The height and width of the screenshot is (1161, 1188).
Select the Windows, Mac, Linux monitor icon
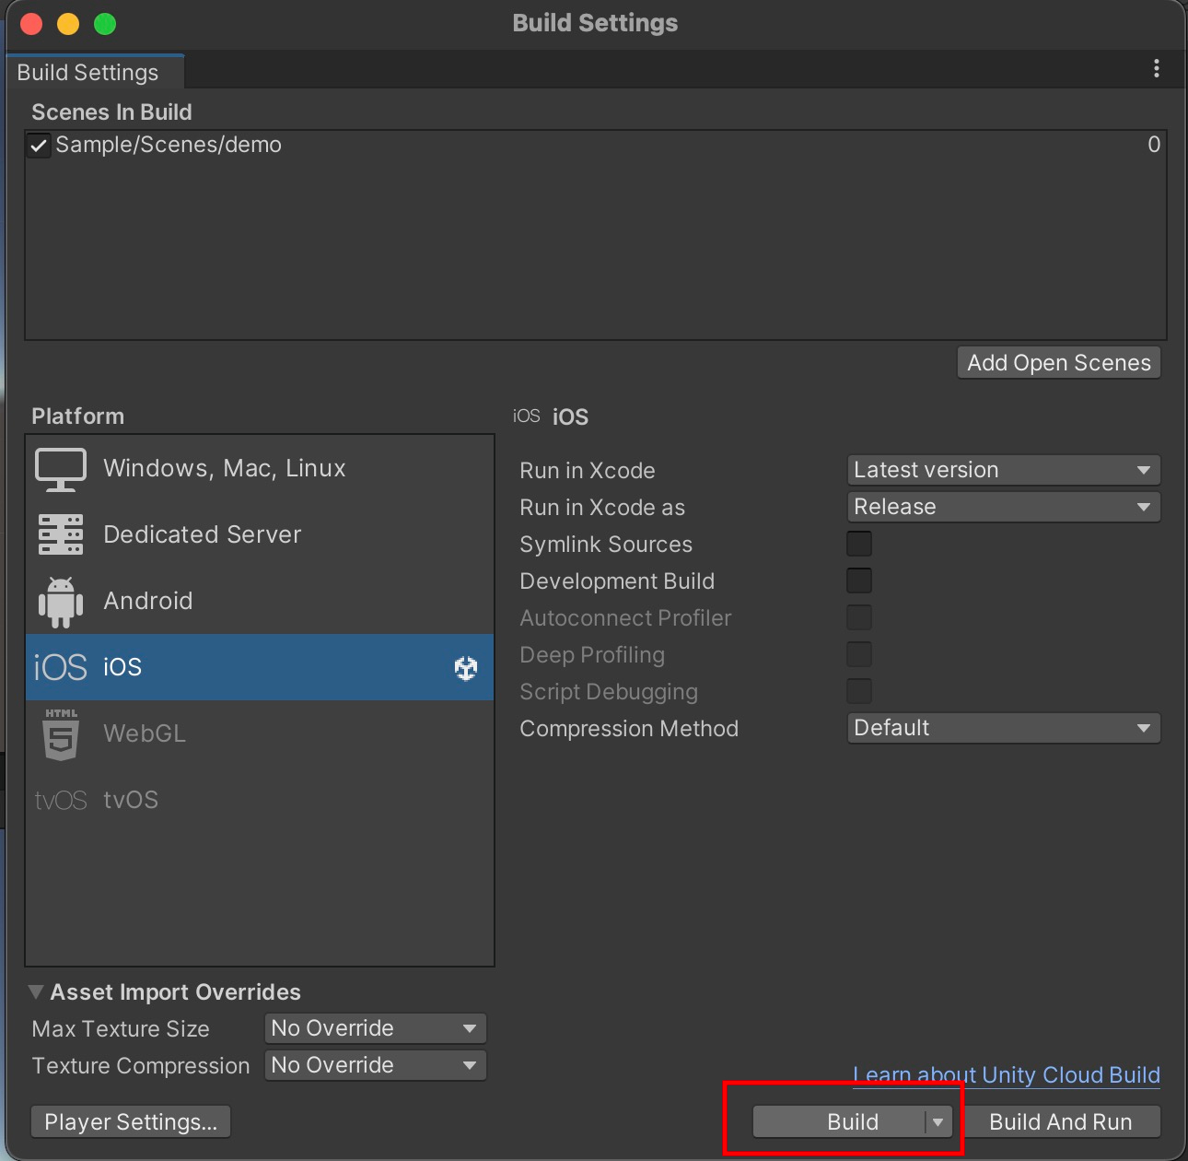point(59,468)
